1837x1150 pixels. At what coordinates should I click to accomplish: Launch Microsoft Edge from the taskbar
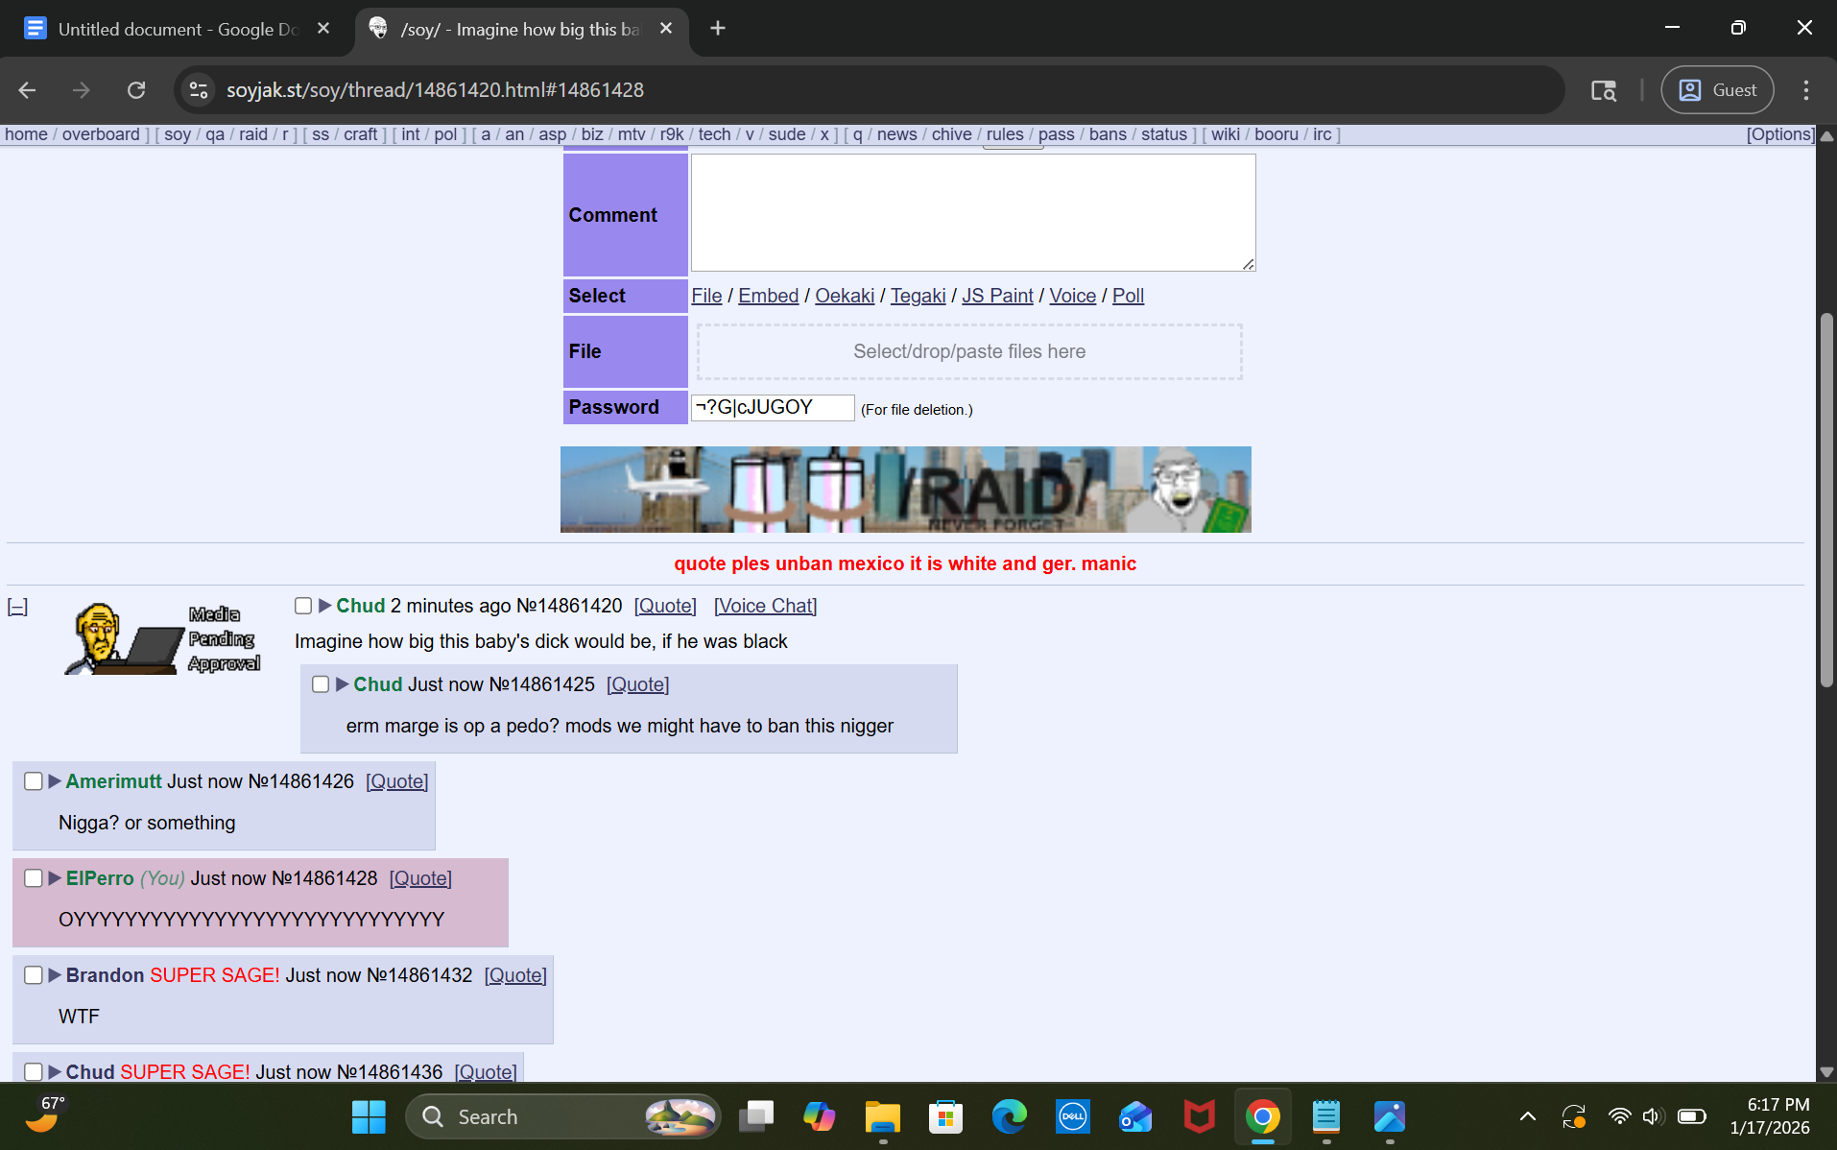[x=1009, y=1116]
